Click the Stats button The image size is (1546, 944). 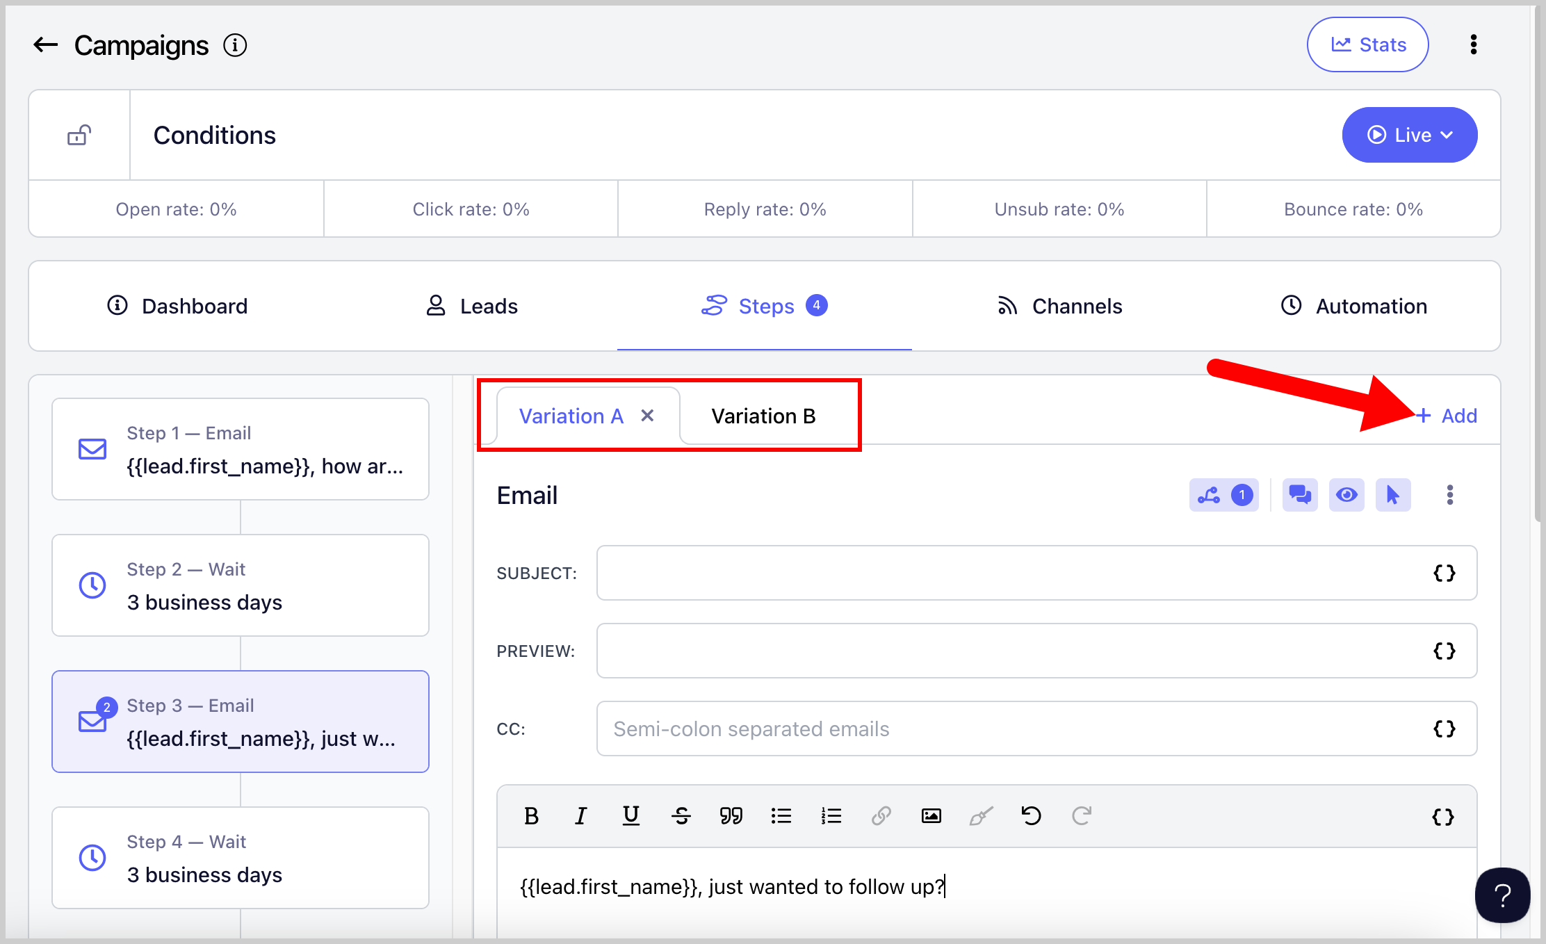click(x=1367, y=45)
